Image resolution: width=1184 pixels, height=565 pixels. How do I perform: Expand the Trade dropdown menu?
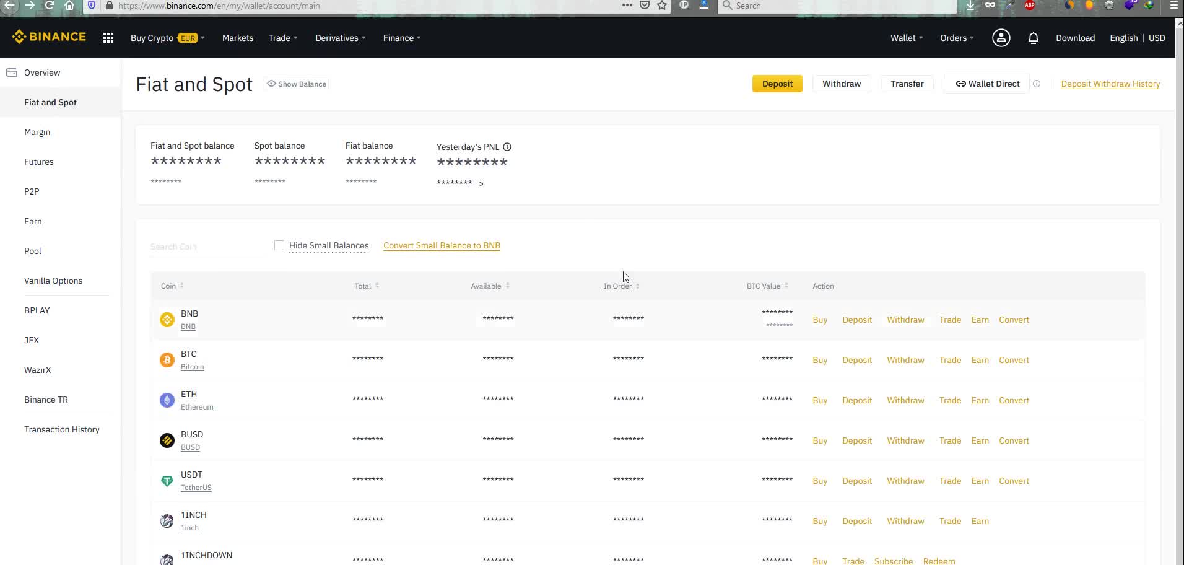click(283, 38)
